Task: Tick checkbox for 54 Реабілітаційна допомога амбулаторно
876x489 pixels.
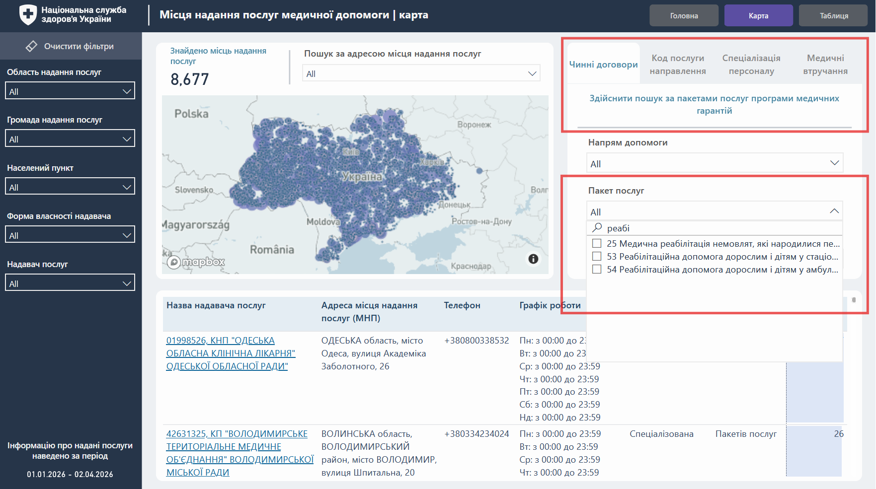Action: pos(597,269)
